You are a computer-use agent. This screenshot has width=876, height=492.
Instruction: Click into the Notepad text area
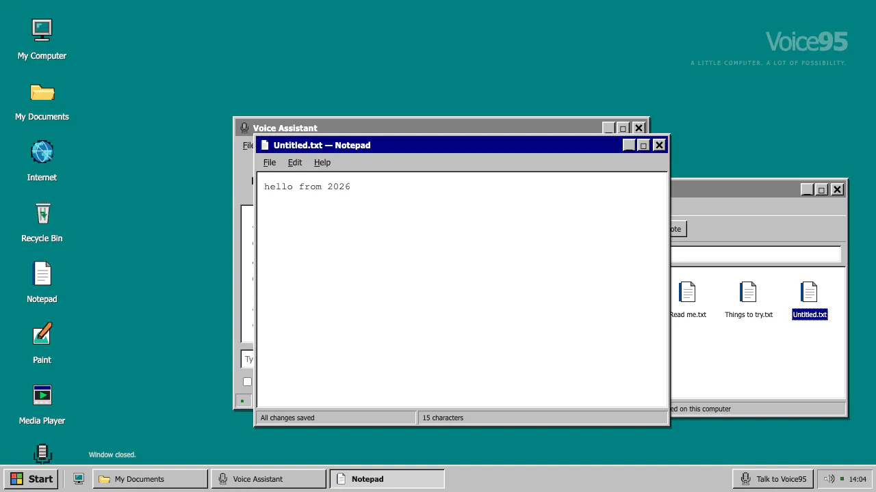tap(462, 290)
